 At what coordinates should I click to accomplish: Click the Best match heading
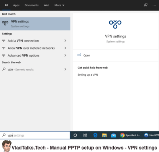(9, 14)
